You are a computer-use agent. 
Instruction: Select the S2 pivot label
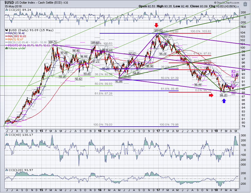click(233, 93)
